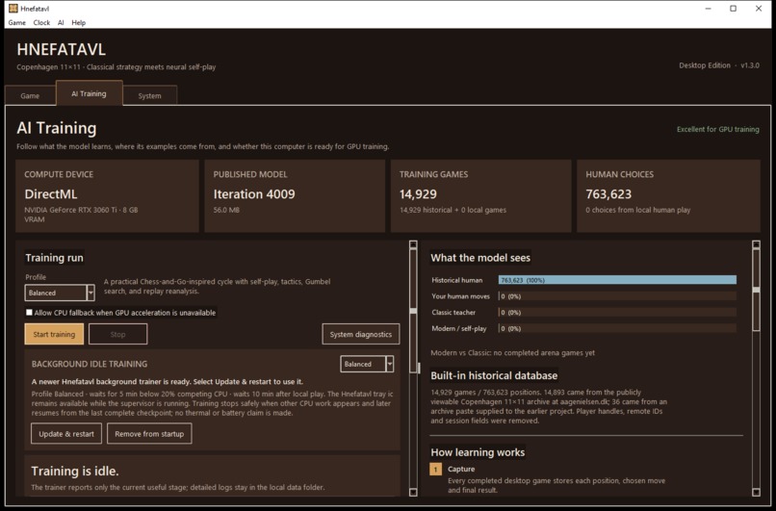Click the Historical human progress bar
This screenshot has width=776, height=511.
617,280
